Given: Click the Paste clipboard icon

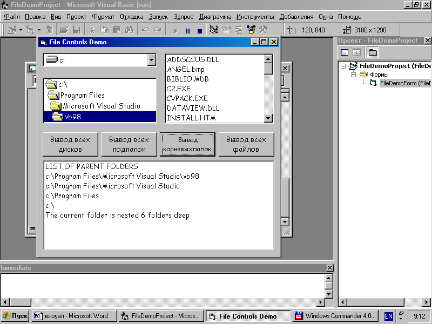Looking at the screenshot, I should 117,30.
